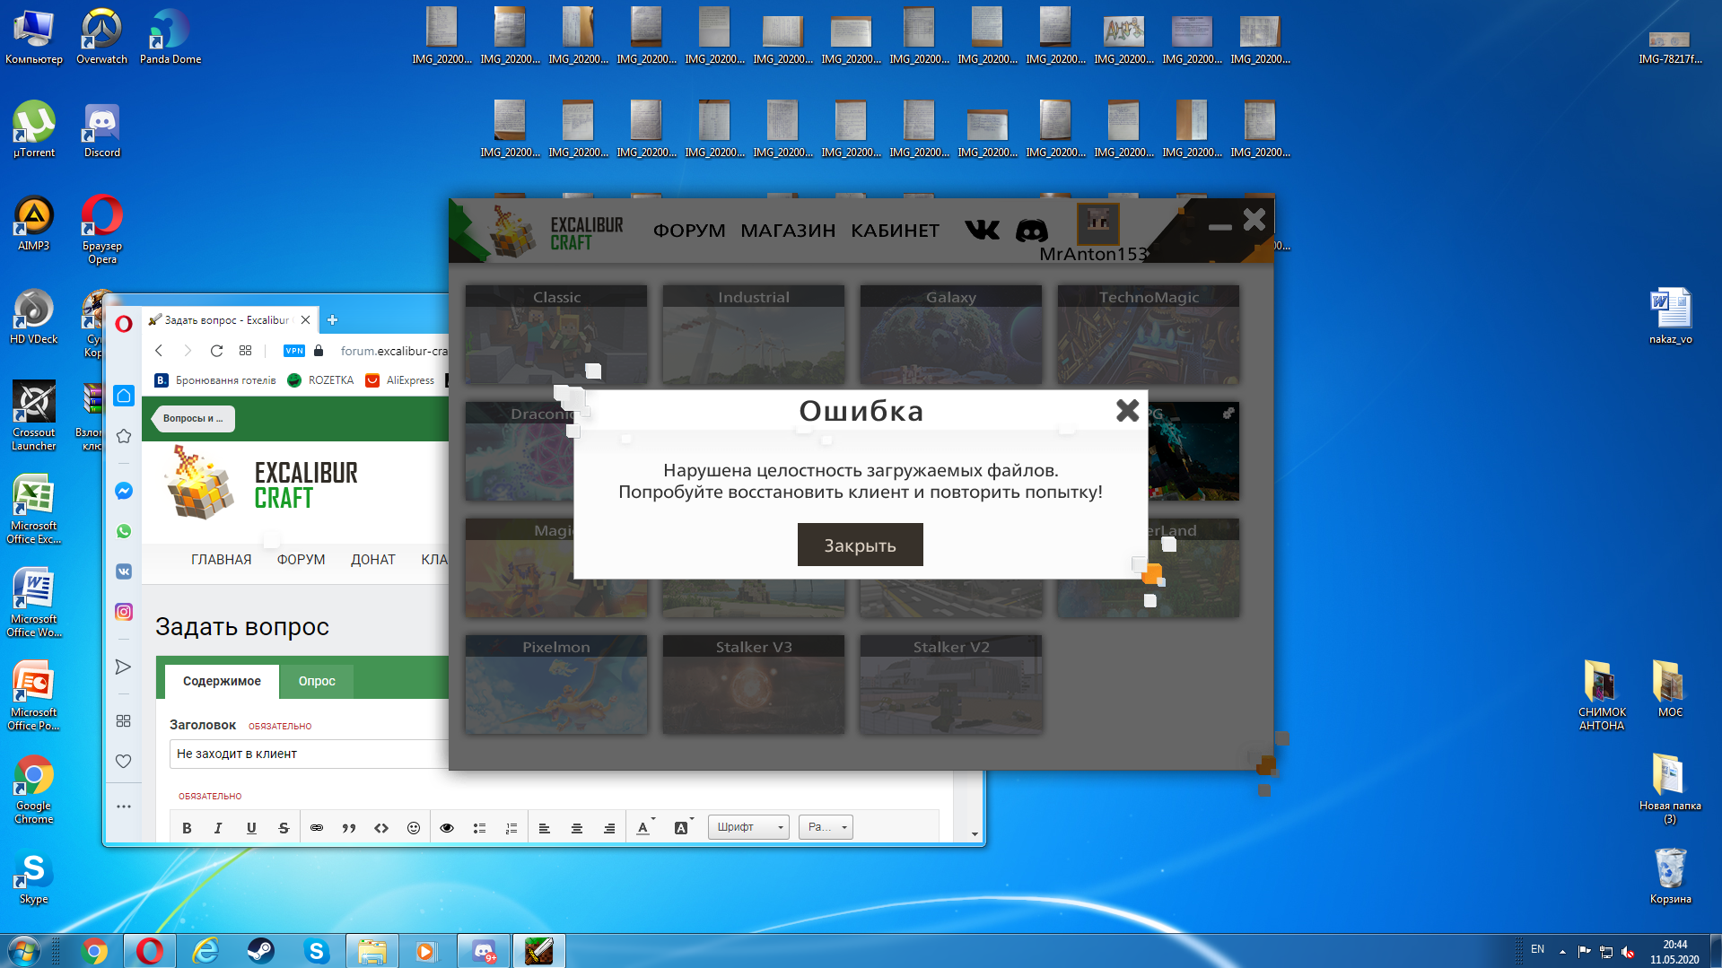
Task: Open ФОРУМ in the Excalibur launcher header
Action: [x=689, y=231]
